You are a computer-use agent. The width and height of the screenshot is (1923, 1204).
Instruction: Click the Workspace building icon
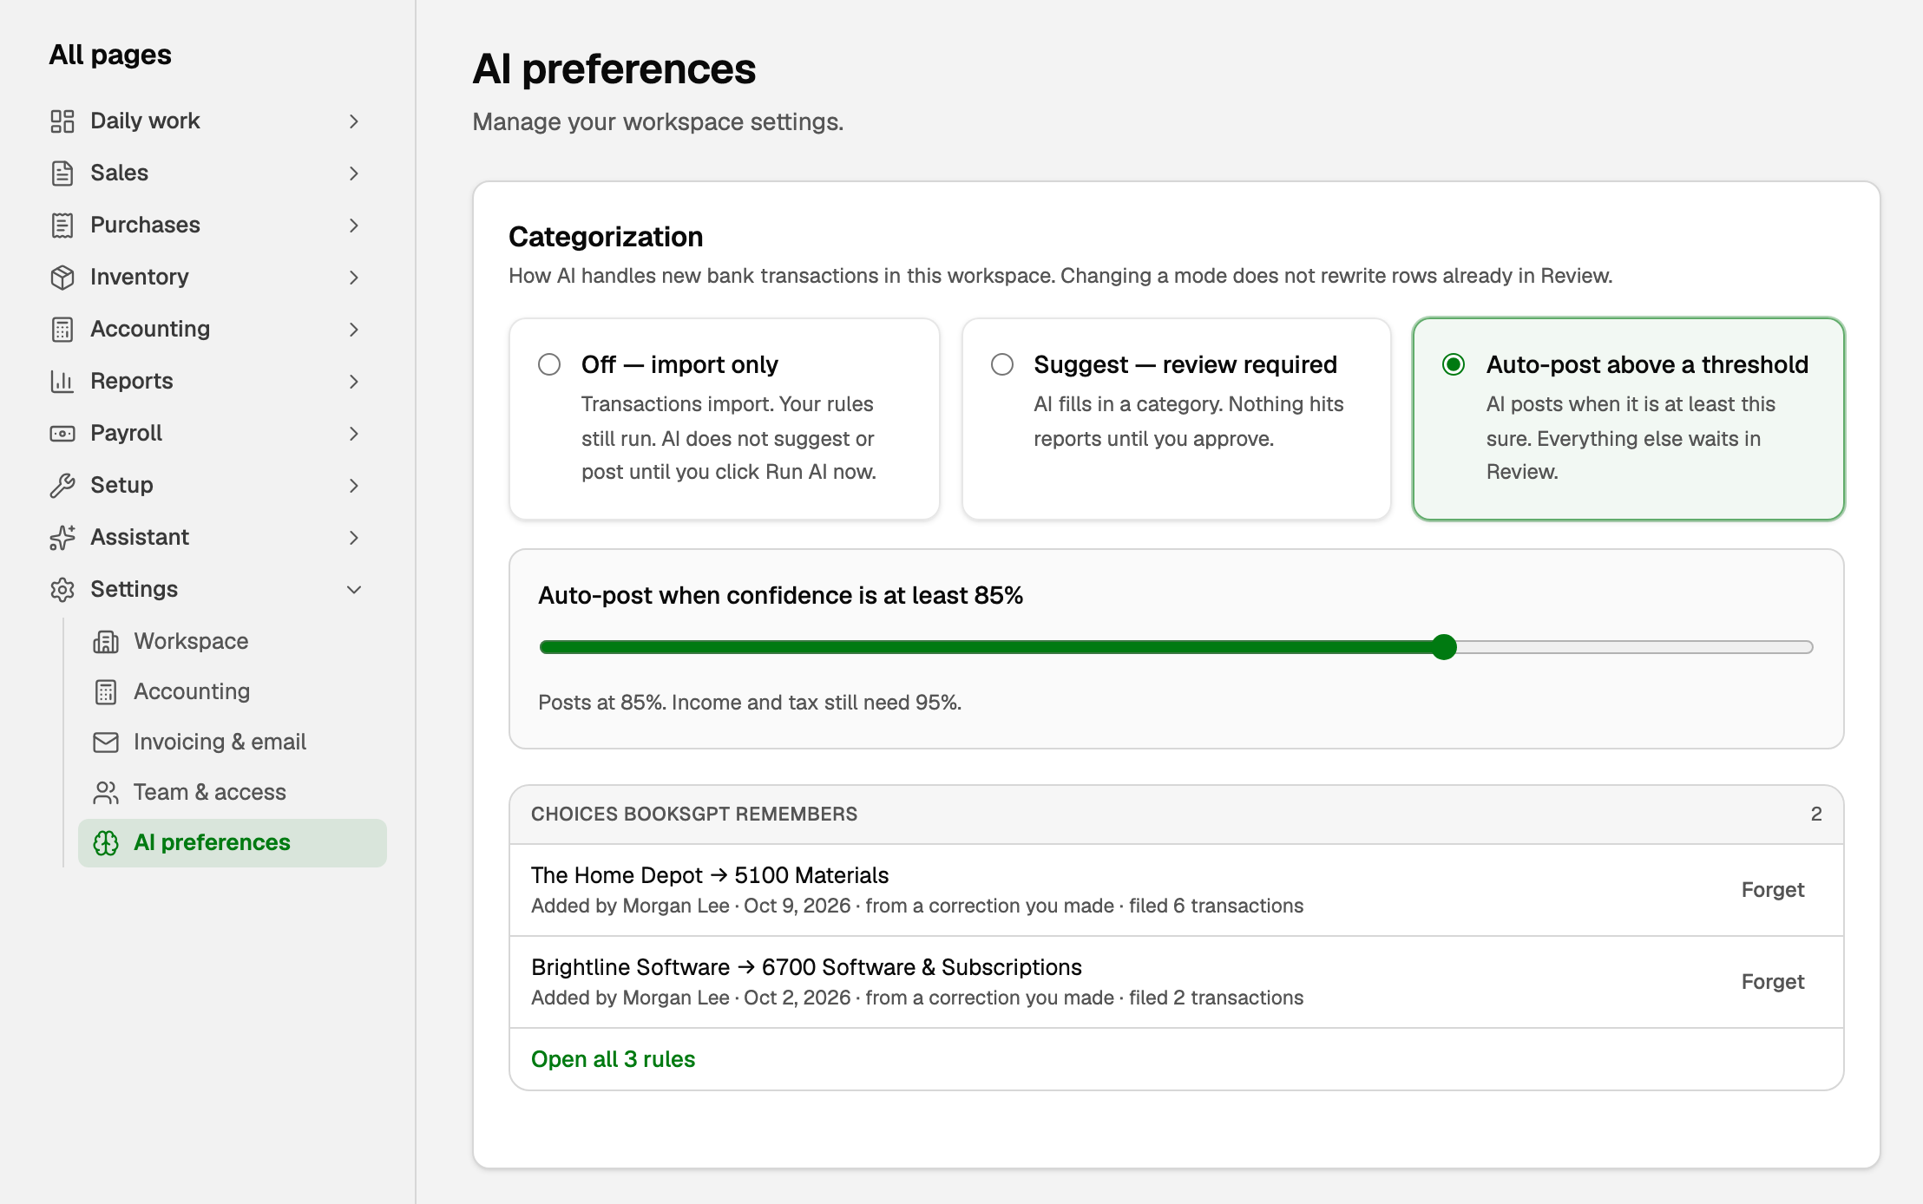point(106,642)
